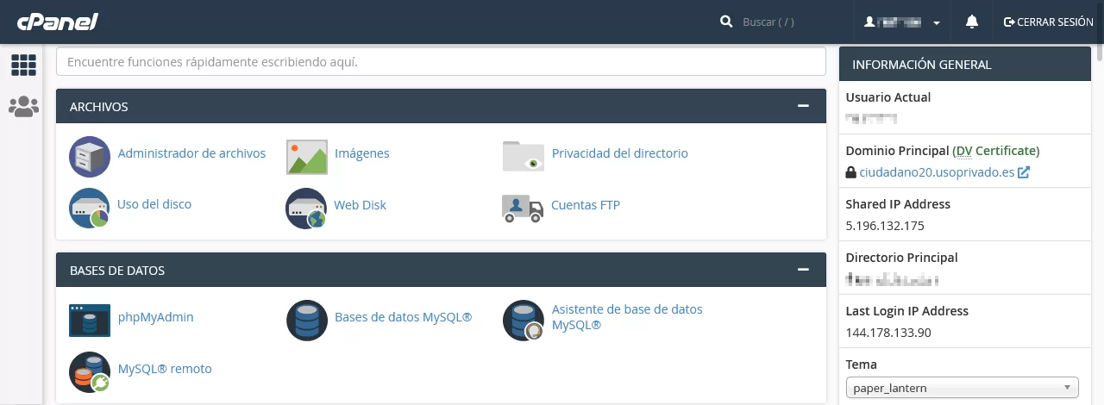The image size is (1104, 405).
Task: Open Cuentas FTP link
Action: coord(586,205)
